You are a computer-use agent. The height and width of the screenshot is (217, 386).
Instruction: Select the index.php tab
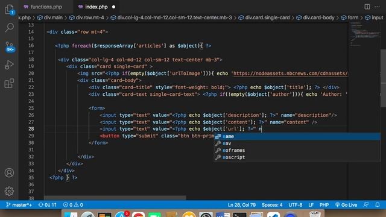pos(96,7)
